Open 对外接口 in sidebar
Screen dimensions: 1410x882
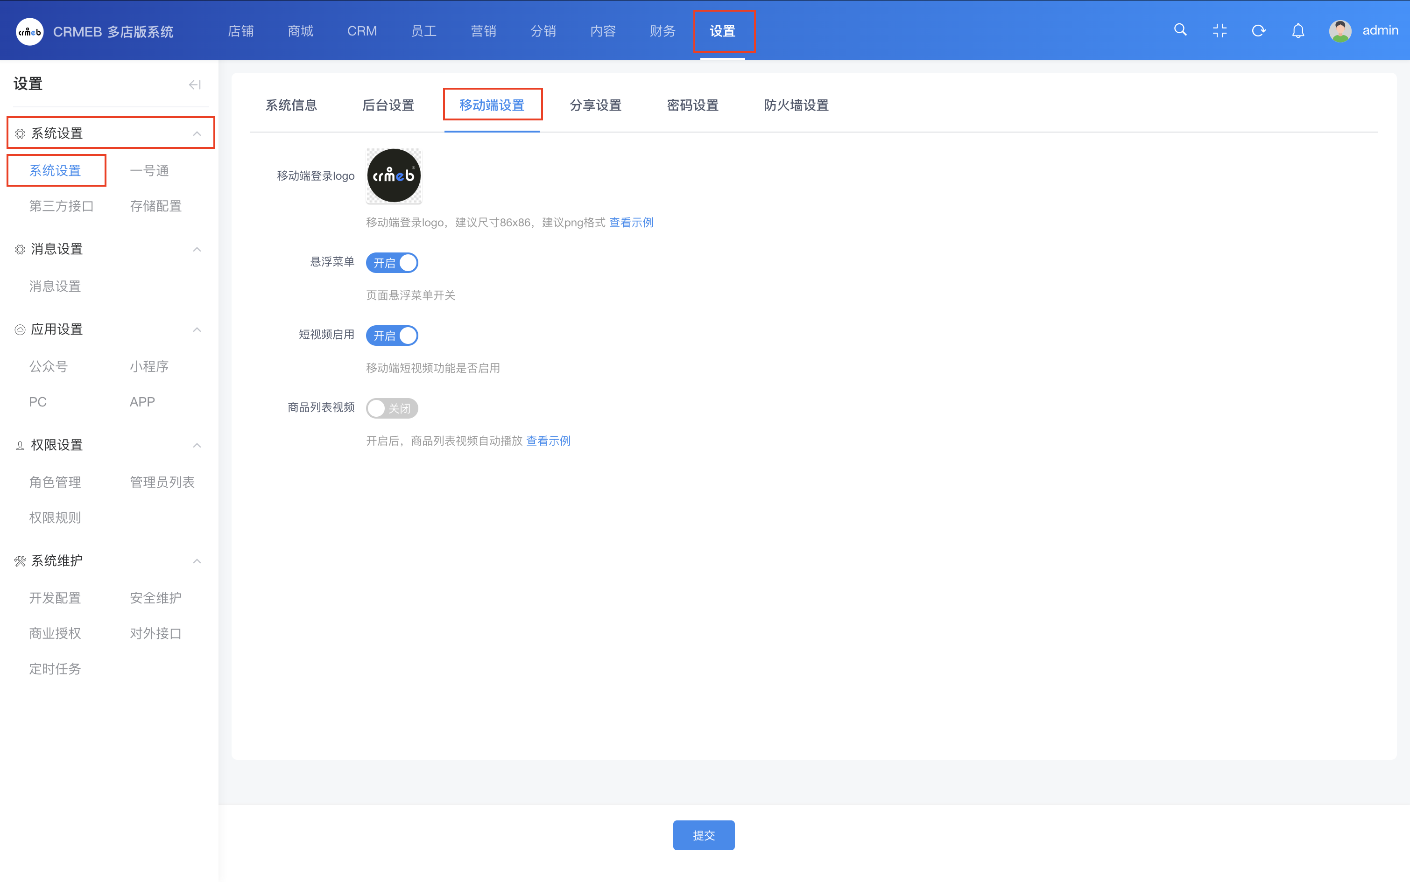pos(156,634)
